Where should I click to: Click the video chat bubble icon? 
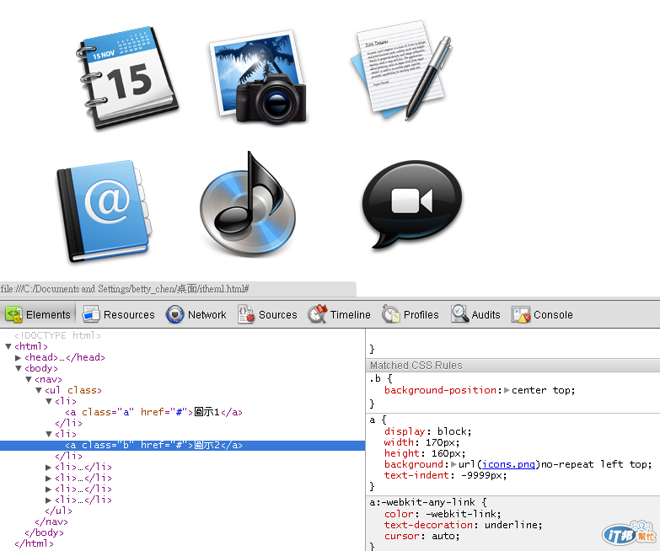click(411, 204)
